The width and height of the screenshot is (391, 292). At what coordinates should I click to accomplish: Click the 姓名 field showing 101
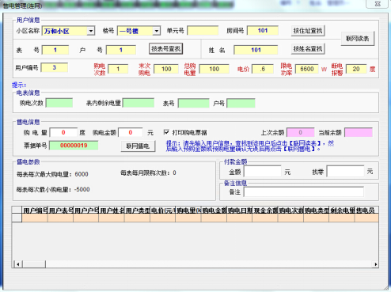(x=256, y=50)
